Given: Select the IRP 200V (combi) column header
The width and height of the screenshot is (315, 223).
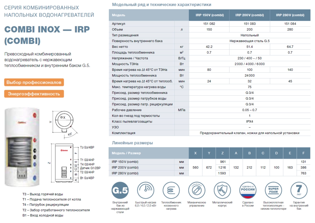Looking at the screenshot, I should pos(249,15).
